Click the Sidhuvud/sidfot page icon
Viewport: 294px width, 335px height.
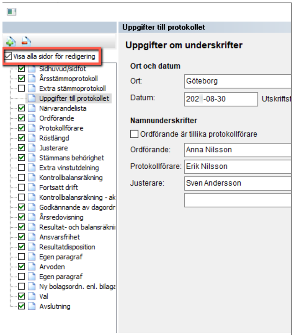tap(32, 68)
